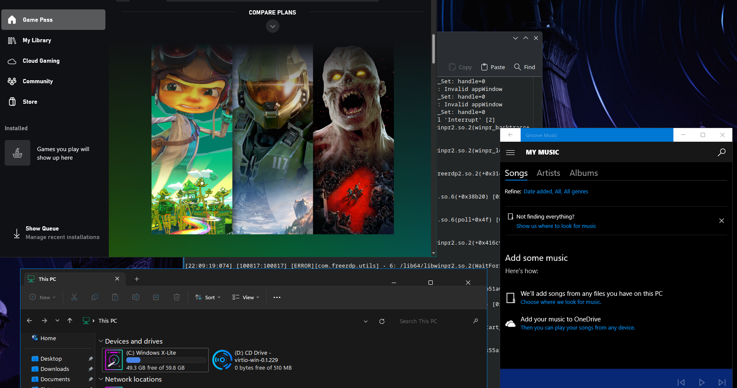Click the My Library books icon
Viewport: 737px width, 388px height.
coord(12,41)
